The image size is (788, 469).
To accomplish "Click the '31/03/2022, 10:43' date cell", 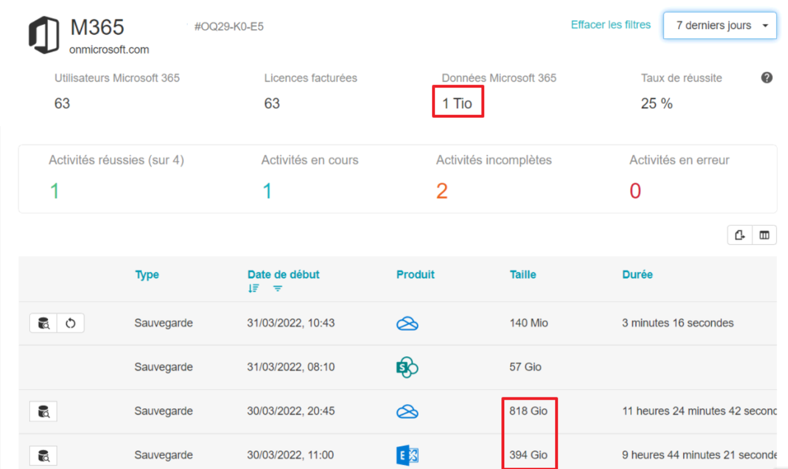I will (x=291, y=323).
